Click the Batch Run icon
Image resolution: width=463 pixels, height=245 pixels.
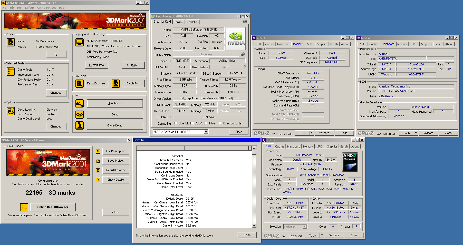pos(116,83)
